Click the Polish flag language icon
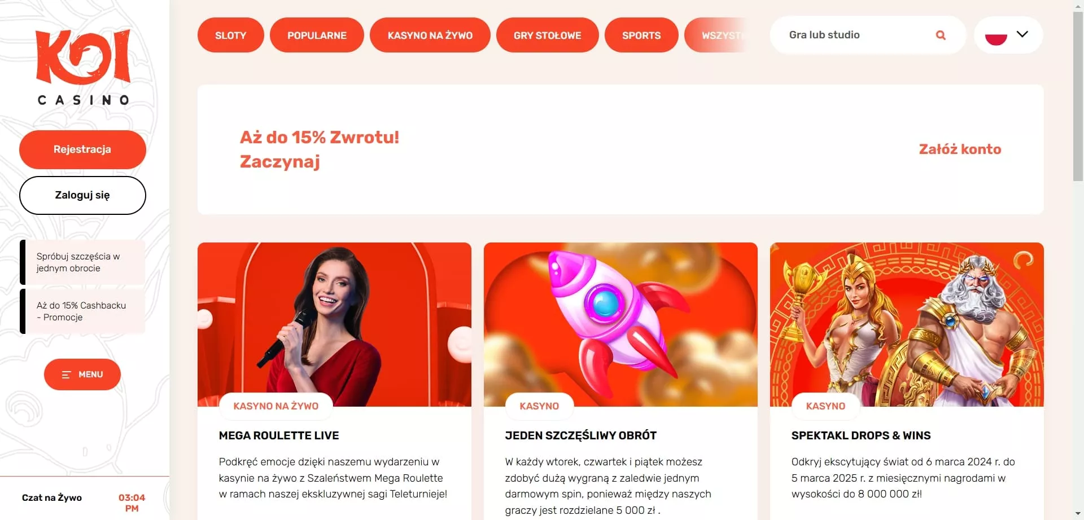Image resolution: width=1084 pixels, height=520 pixels. coord(996,36)
